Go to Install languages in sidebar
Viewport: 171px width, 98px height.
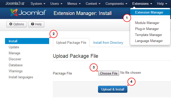coord(21,77)
